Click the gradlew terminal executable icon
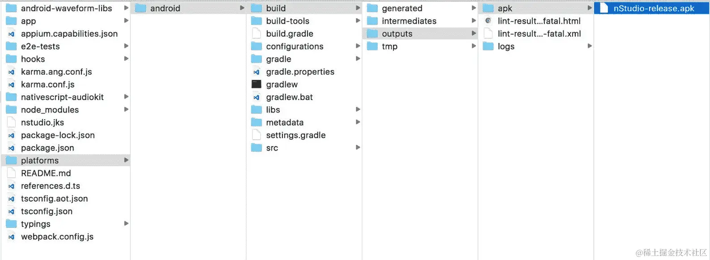710x260 pixels. pyautogui.click(x=257, y=84)
